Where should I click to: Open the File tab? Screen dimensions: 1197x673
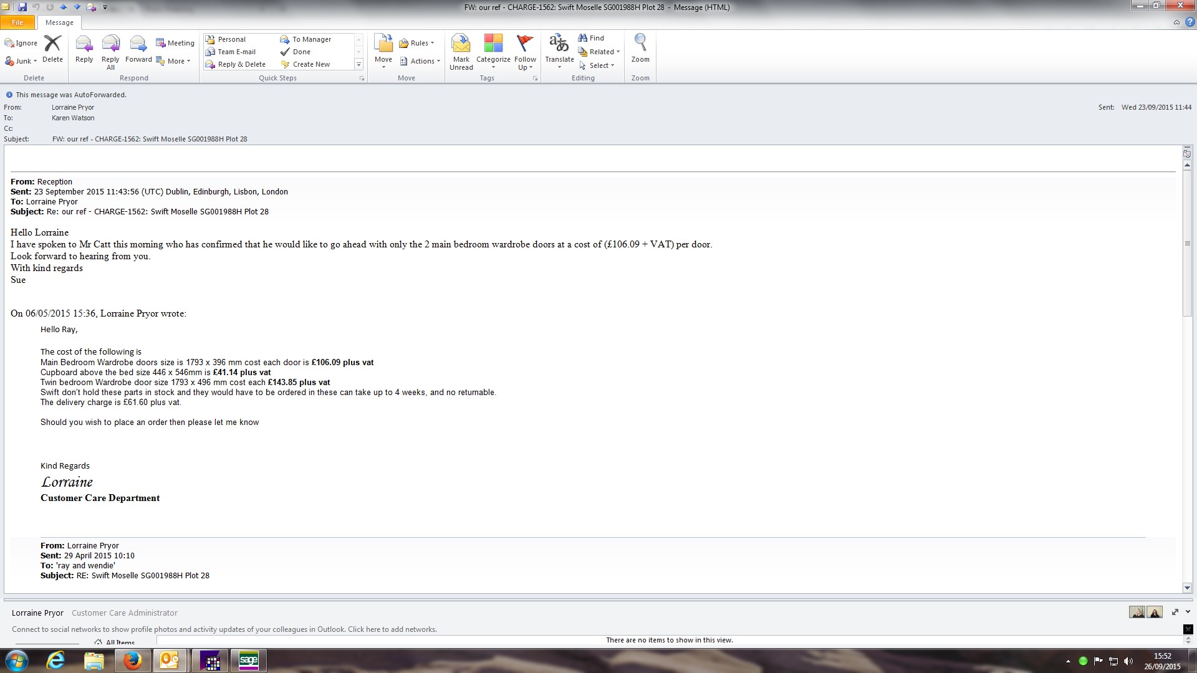point(17,22)
